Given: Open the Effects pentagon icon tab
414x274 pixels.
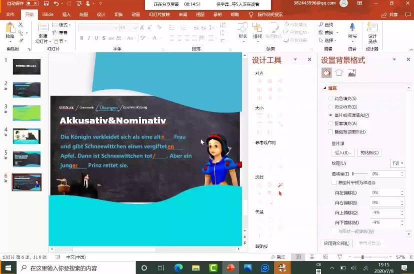Looking at the screenshot, I should coord(339,73).
